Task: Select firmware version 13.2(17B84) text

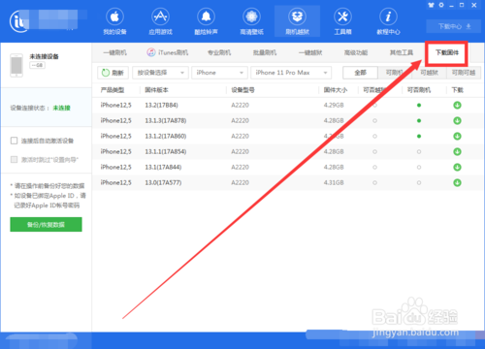Action: 161,106
